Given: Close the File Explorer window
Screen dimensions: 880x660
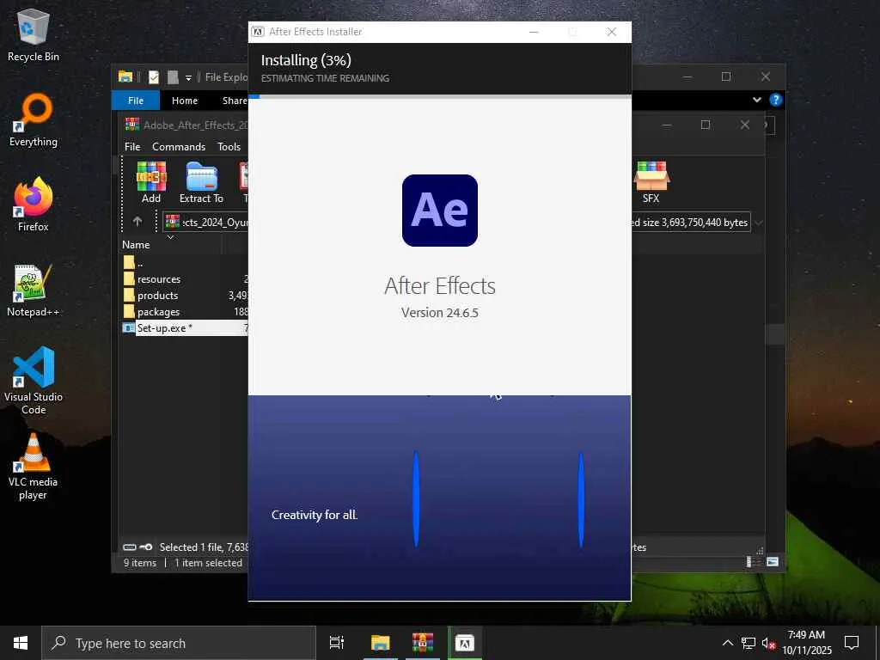Looking at the screenshot, I should point(766,76).
